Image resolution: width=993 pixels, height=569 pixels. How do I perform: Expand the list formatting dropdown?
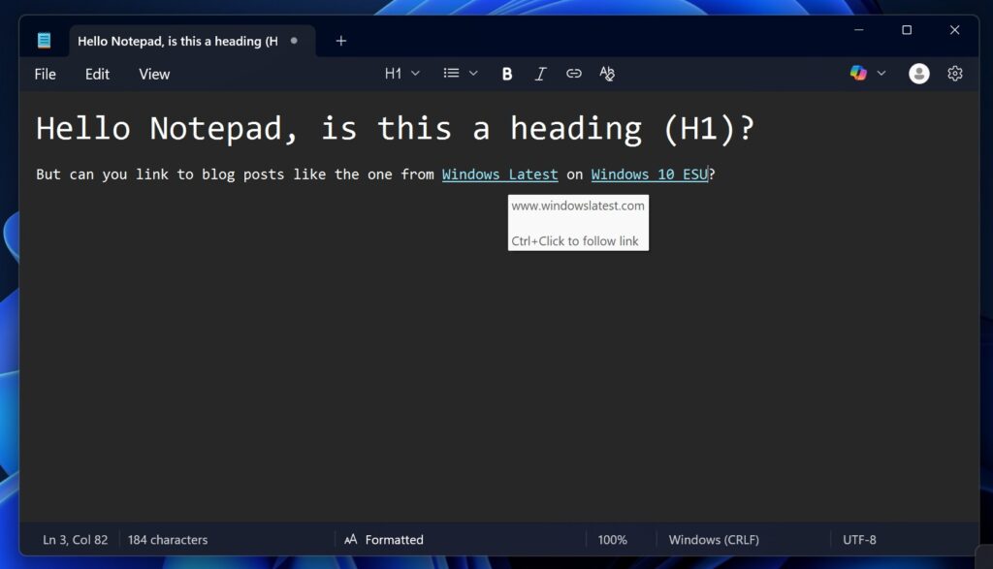(473, 73)
